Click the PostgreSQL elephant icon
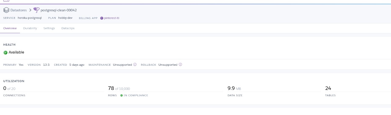Viewport: 391px width, 115px height. (36, 10)
